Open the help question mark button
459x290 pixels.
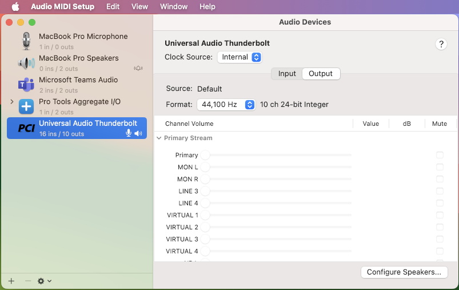pos(441,44)
